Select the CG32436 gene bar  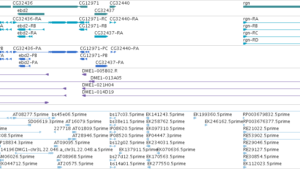[x=45, y=7]
